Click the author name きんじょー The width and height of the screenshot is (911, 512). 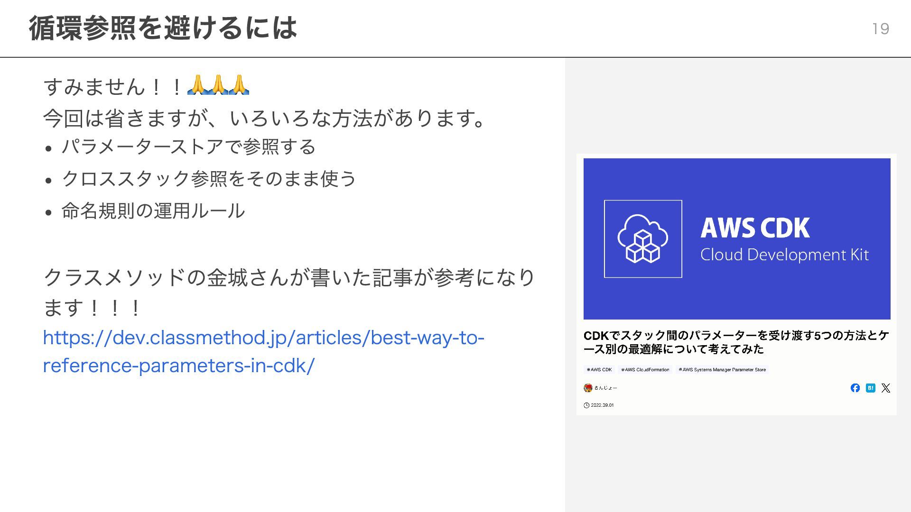pyautogui.click(x=605, y=388)
